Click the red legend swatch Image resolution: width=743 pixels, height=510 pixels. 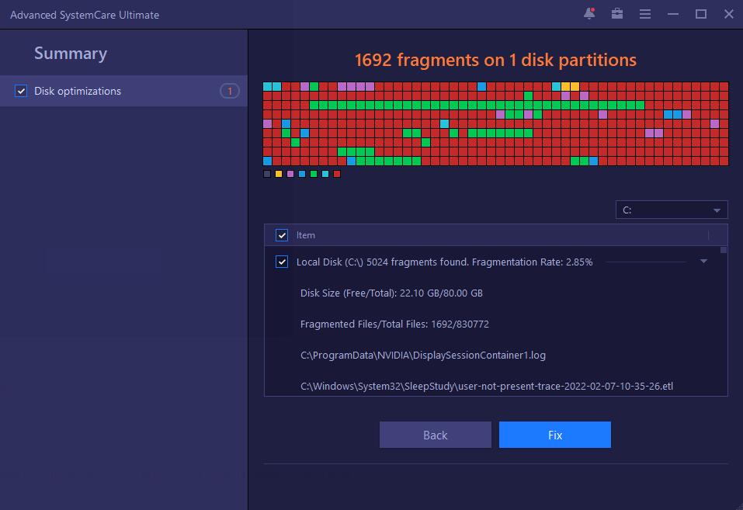[336, 174]
